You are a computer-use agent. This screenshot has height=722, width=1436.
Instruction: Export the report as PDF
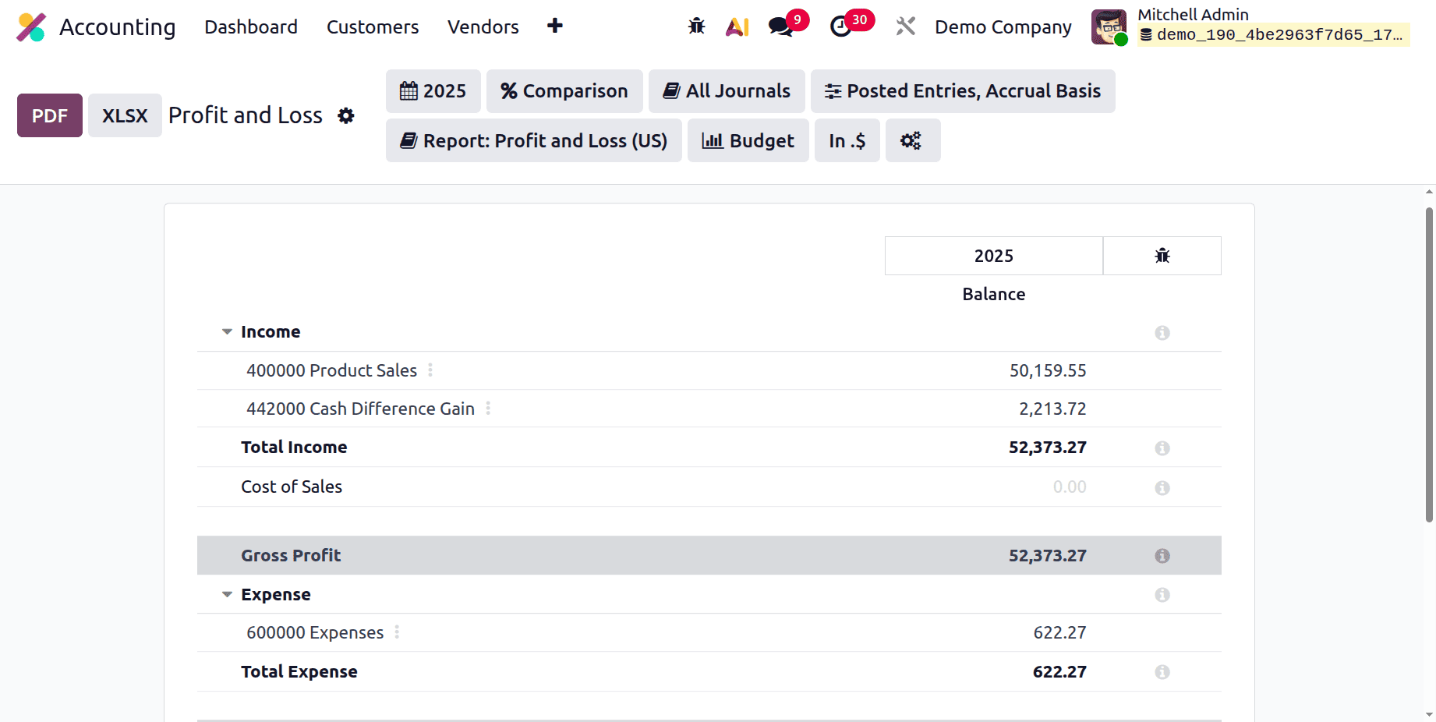coord(49,115)
